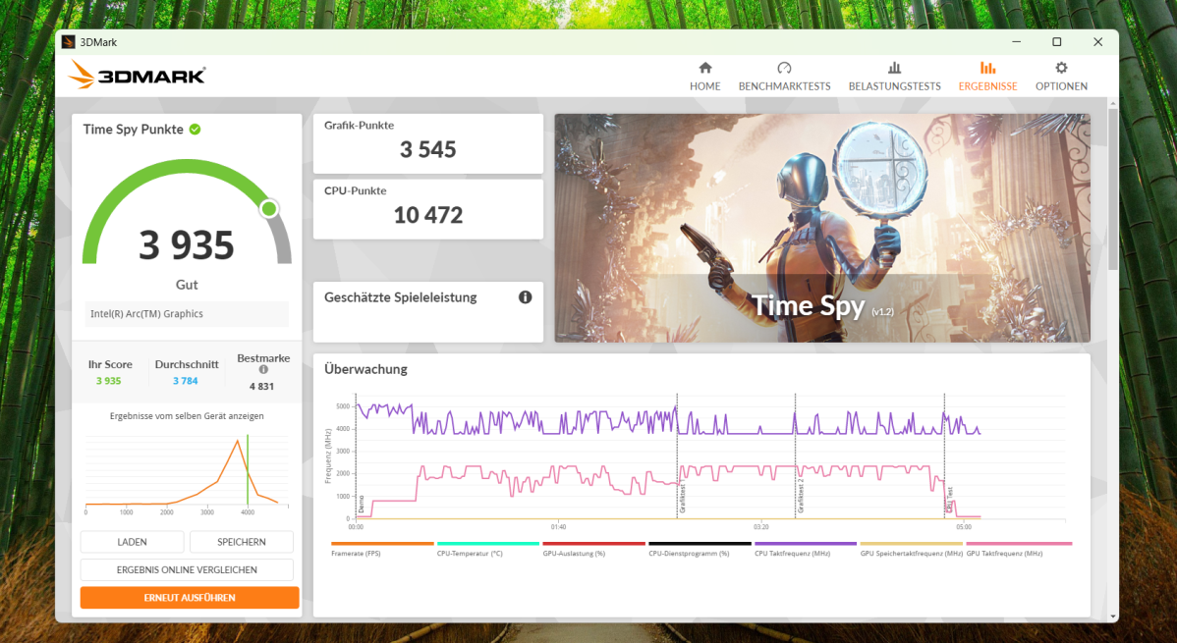The width and height of the screenshot is (1177, 643).
Task: Click the CPU-Punkte value 10 472
Action: [427, 215]
